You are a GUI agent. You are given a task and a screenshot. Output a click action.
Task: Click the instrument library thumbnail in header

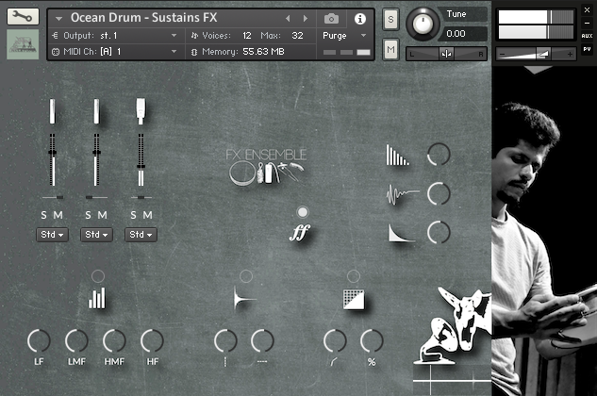(23, 44)
